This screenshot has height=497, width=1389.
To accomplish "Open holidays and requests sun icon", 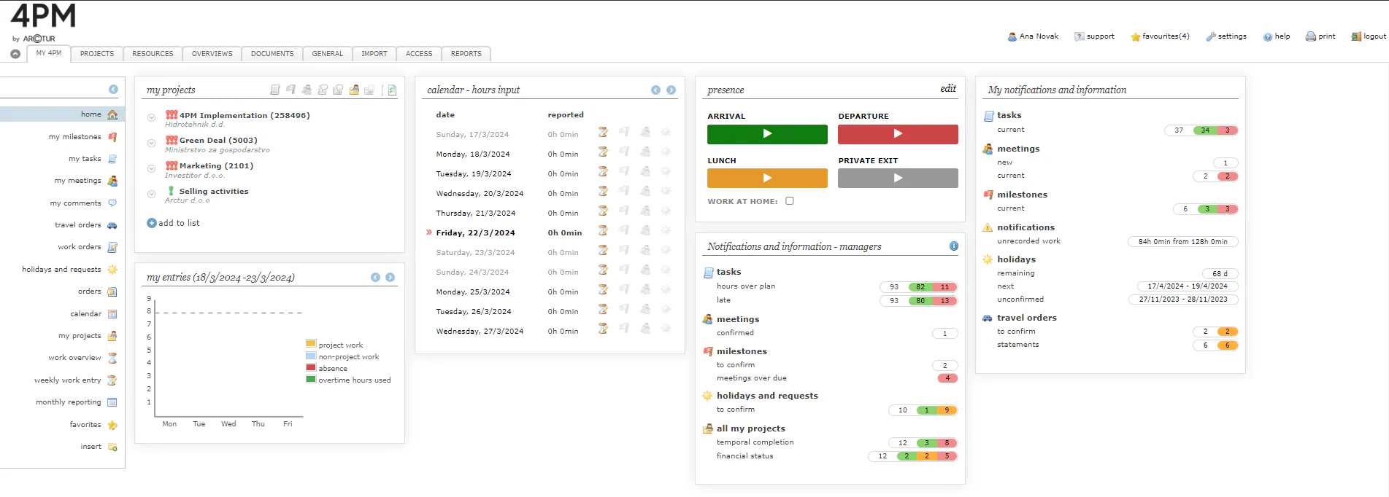I will tap(112, 270).
